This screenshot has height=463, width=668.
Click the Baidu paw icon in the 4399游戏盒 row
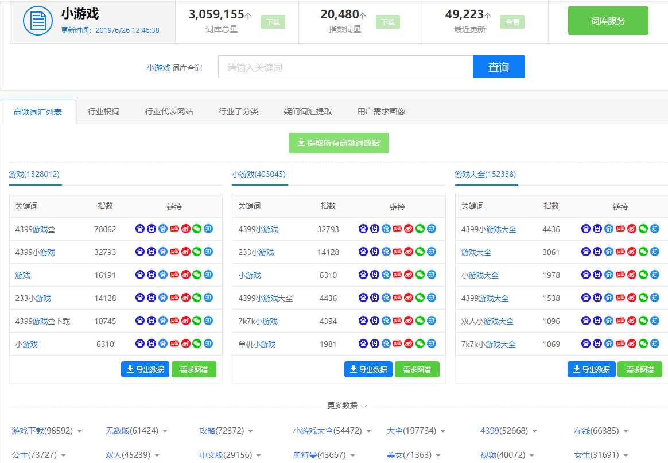tap(140, 229)
